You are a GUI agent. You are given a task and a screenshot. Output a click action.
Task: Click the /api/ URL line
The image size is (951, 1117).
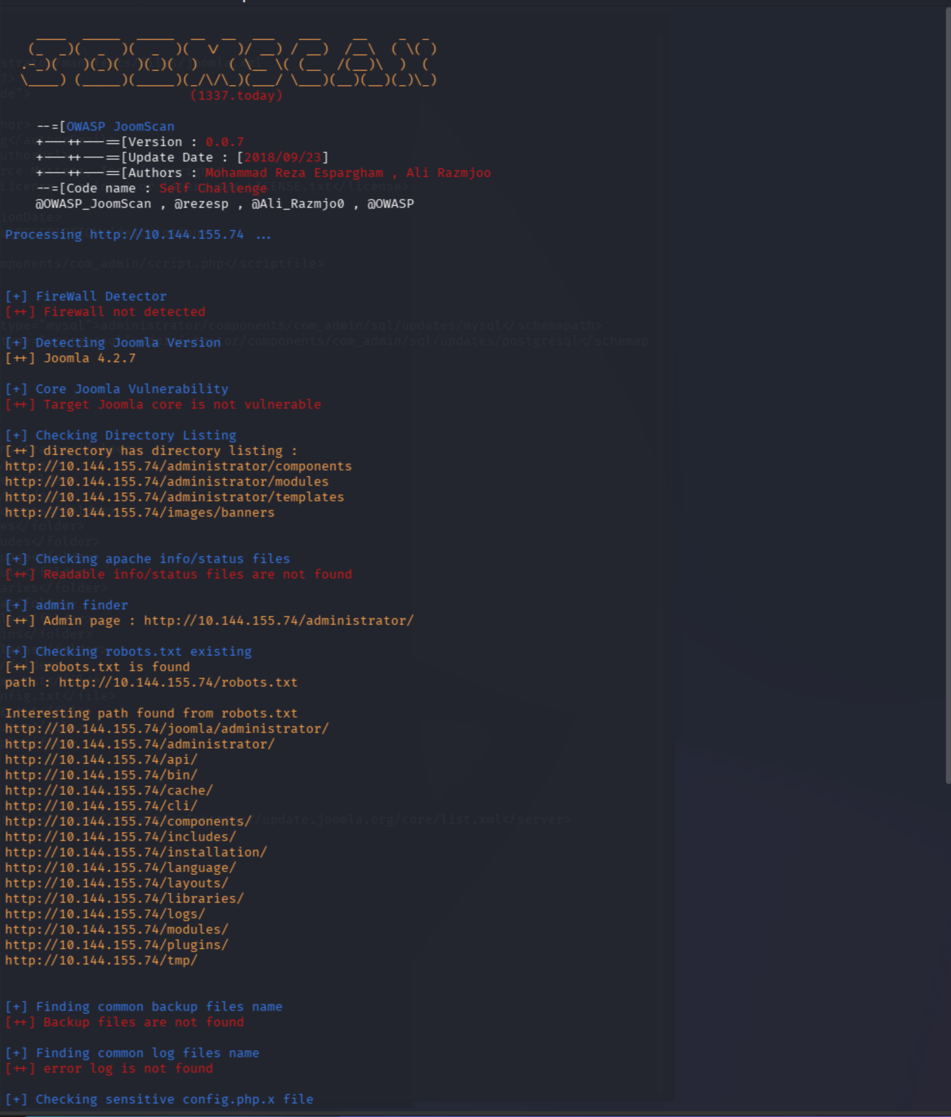[101, 759]
